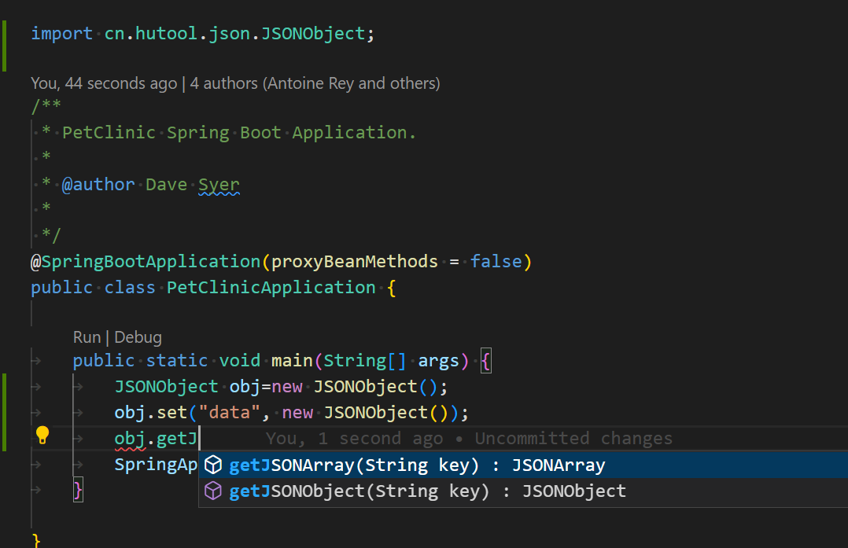Click the Debug code lens link

tap(138, 337)
